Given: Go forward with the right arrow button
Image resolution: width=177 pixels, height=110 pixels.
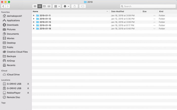Looking at the screenshot, I should pyautogui.click(x=8, y=6).
